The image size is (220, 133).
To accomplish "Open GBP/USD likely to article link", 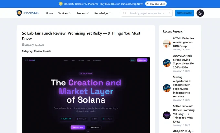I will [184, 131].
